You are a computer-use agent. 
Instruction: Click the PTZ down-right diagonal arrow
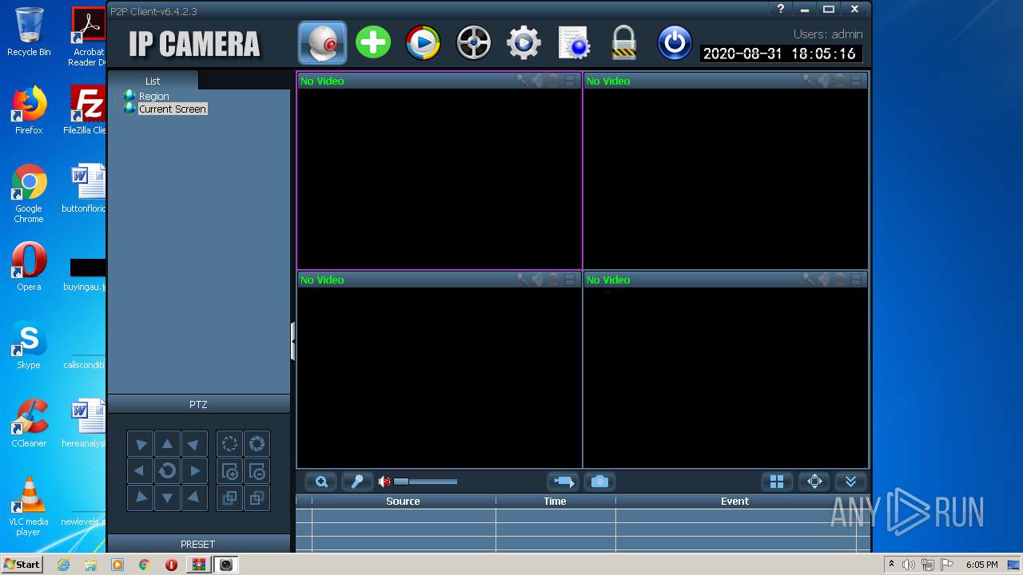click(x=194, y=498)
